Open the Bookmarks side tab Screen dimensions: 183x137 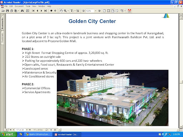click(x=2, y=23)
